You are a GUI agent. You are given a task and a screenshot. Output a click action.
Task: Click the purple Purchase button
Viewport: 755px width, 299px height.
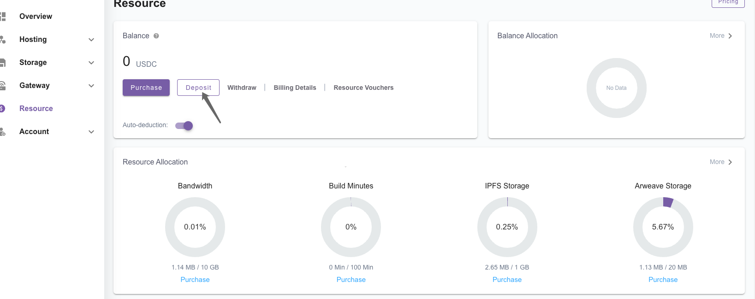pyautogui.click(x=146, y=88)
